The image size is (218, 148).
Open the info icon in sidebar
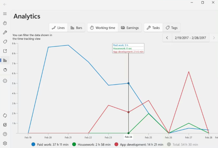click(x=5, y=81)
